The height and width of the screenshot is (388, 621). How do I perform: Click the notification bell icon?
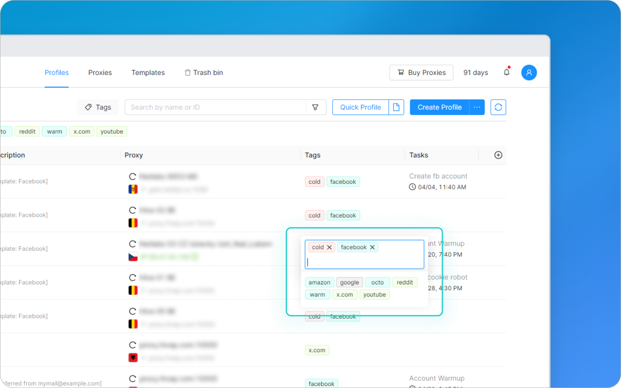(x=507, y=72)
